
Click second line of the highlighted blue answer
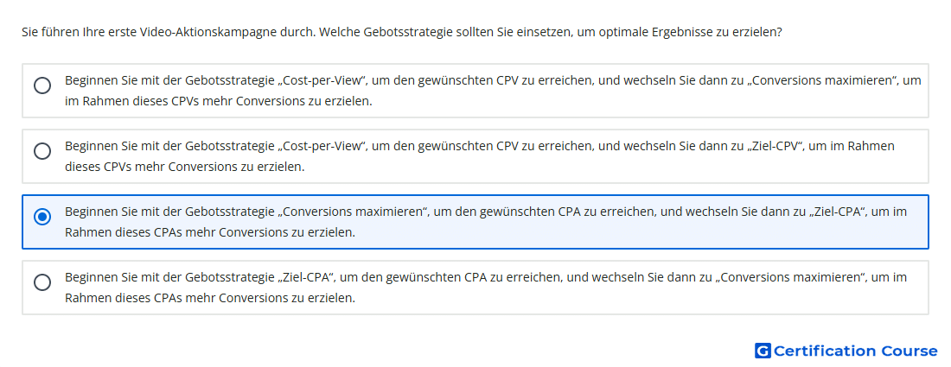210,232
